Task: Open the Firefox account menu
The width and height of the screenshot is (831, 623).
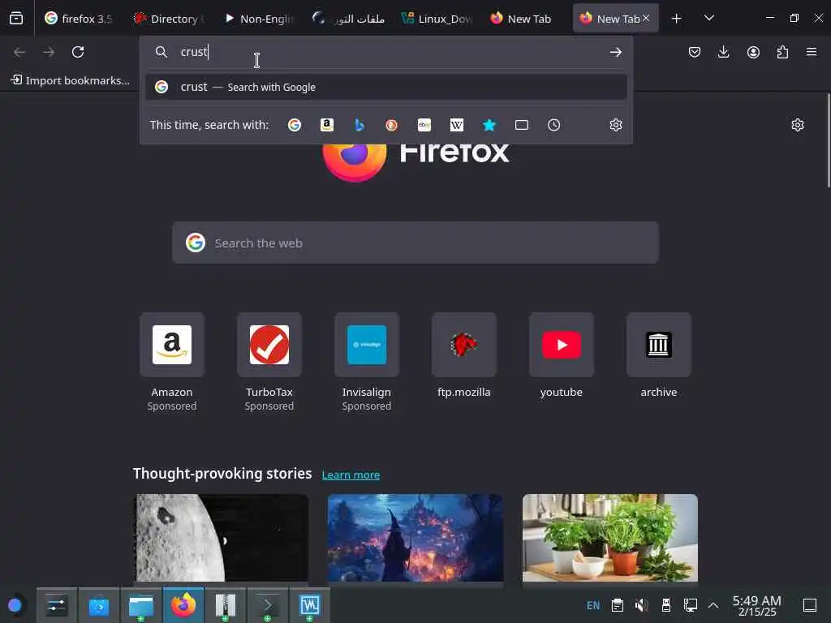Action: click(x=753, y=52)
